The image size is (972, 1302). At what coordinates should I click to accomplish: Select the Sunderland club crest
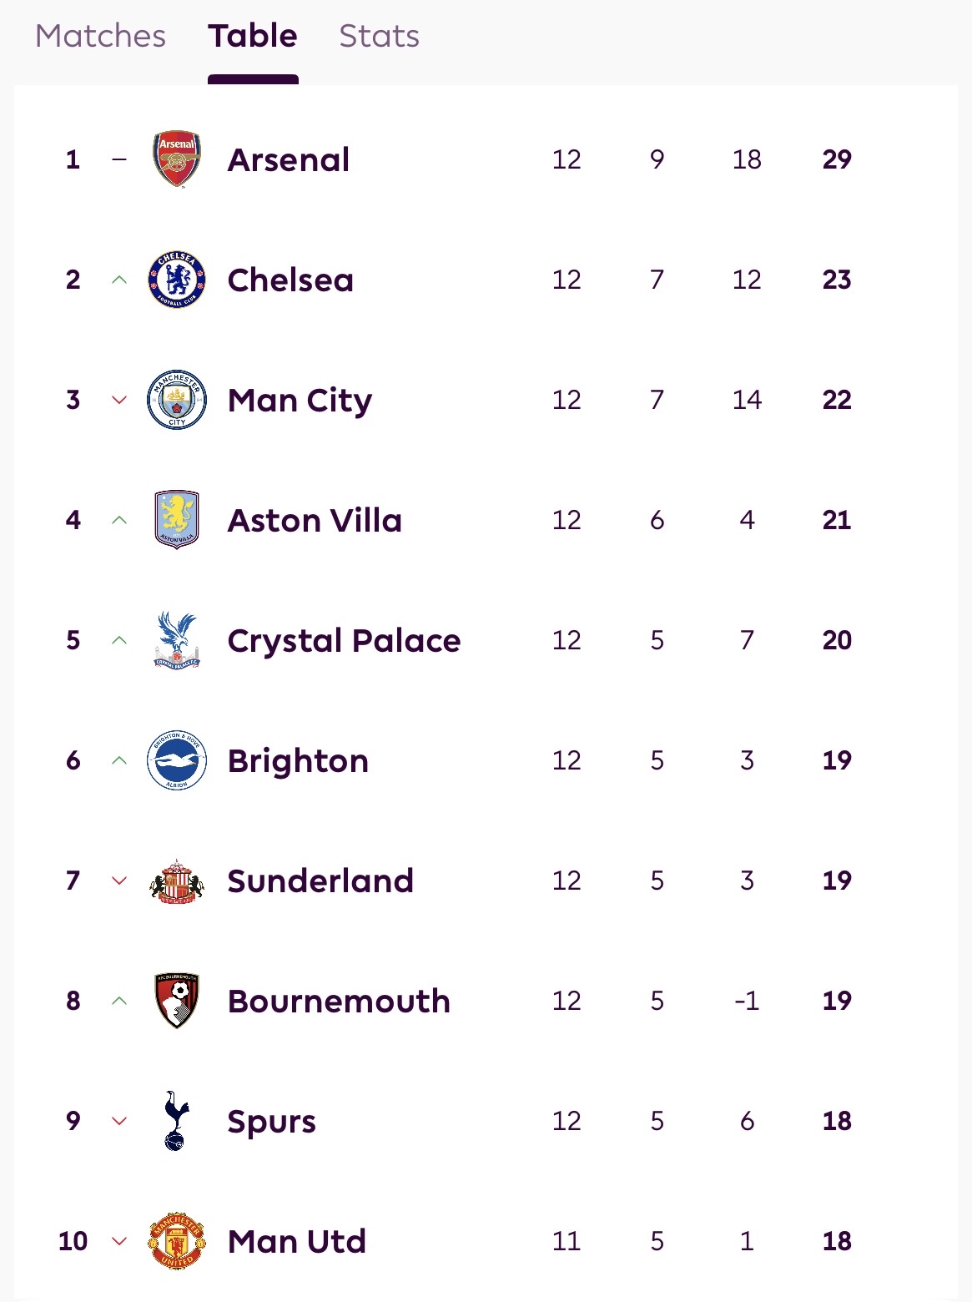pos(177,881)
